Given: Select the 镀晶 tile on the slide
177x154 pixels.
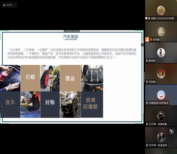Looking at the screenshot, I should click(70, 78).
